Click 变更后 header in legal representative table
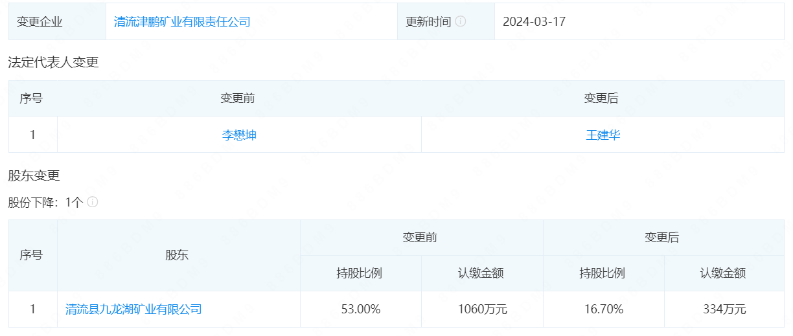This screenshot has width=793, height=336. click(x=601, y=98)
